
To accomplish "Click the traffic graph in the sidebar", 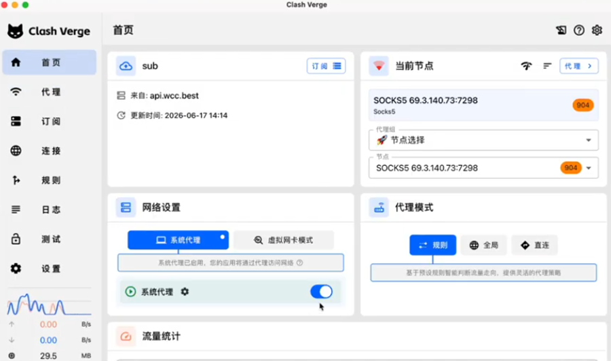I will click(49, 304).
